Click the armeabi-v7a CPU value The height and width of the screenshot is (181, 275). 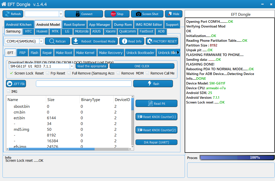pos(216,88)
